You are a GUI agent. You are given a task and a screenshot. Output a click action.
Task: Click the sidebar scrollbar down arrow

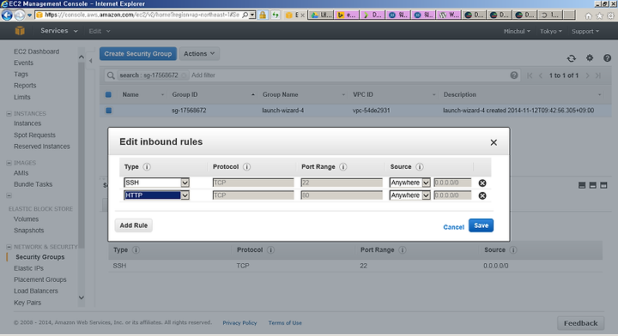[82, 297]
